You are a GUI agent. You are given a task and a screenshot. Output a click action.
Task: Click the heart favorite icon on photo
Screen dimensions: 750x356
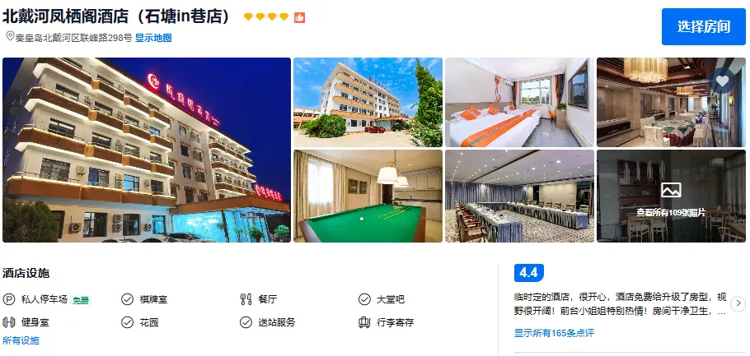(722, 81)
